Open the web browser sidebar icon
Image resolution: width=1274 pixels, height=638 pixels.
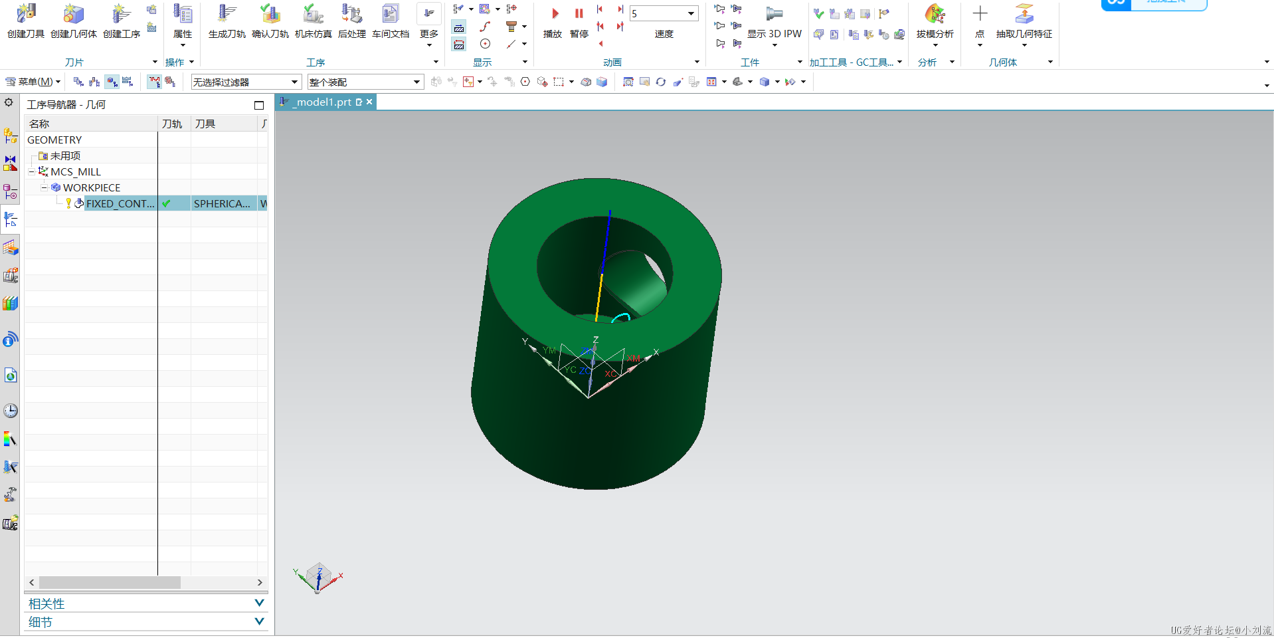[11, 376]
